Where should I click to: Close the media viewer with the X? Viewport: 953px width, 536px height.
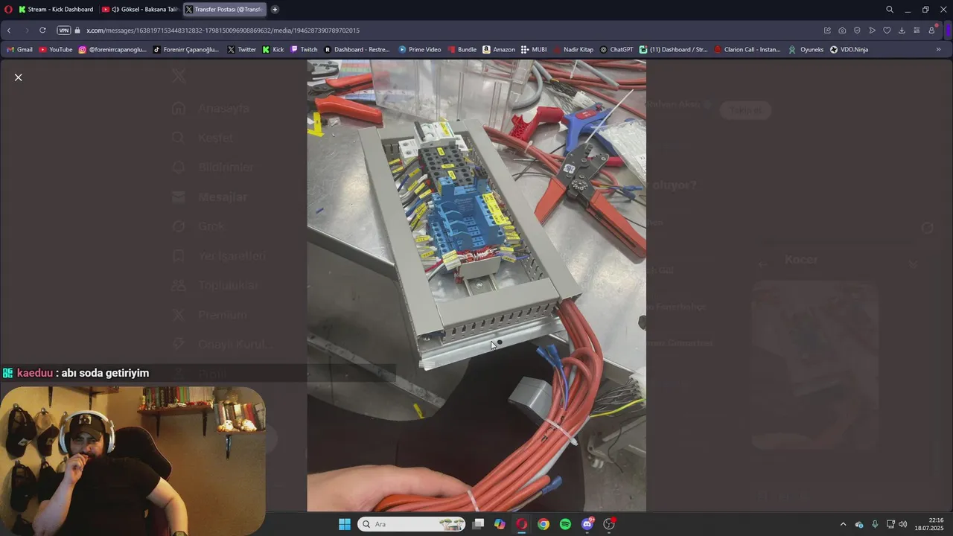coord(19,77)
